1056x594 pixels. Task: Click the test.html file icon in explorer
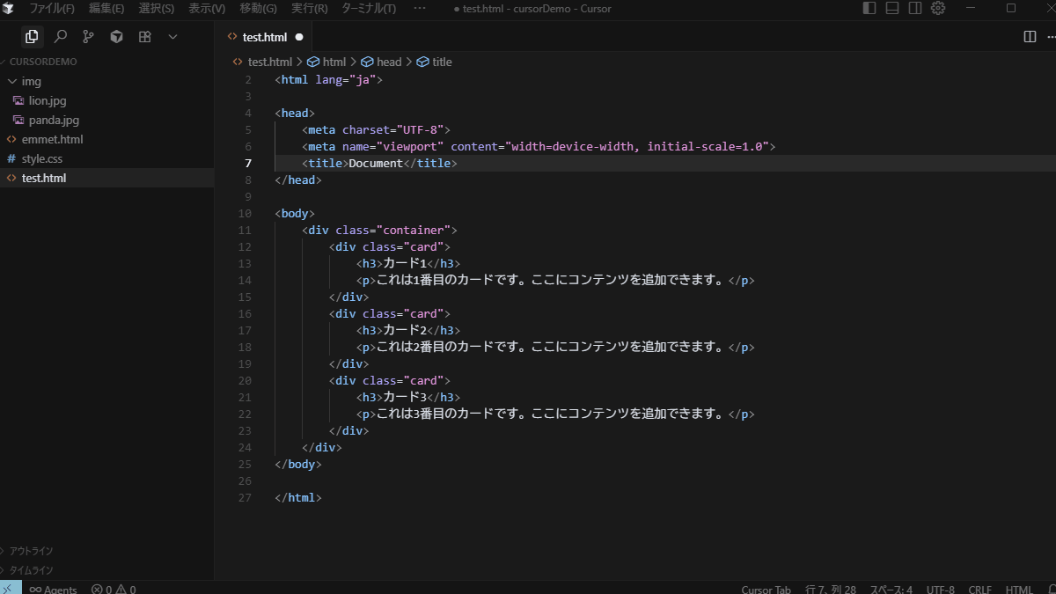11,179
